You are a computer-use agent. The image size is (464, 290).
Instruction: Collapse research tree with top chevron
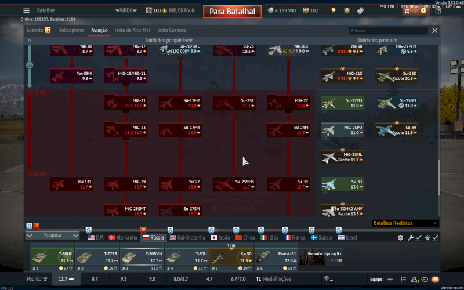pyautogui.click(x=30, y=41)
